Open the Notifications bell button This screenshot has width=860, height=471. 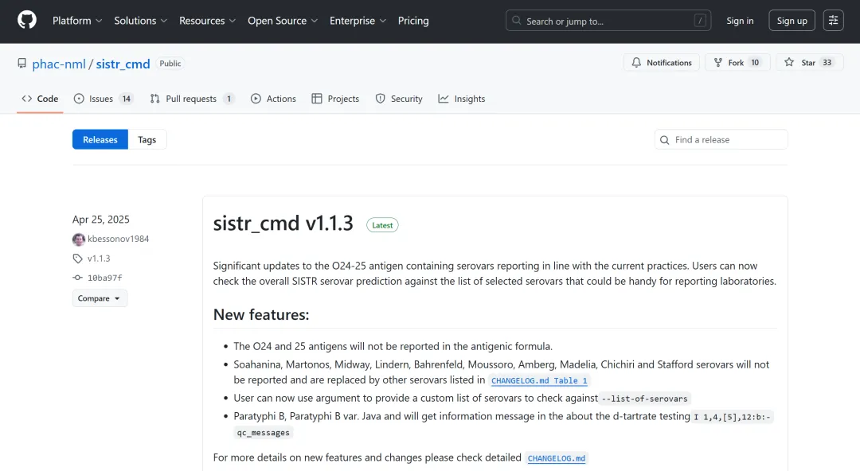tap(662, 63)
